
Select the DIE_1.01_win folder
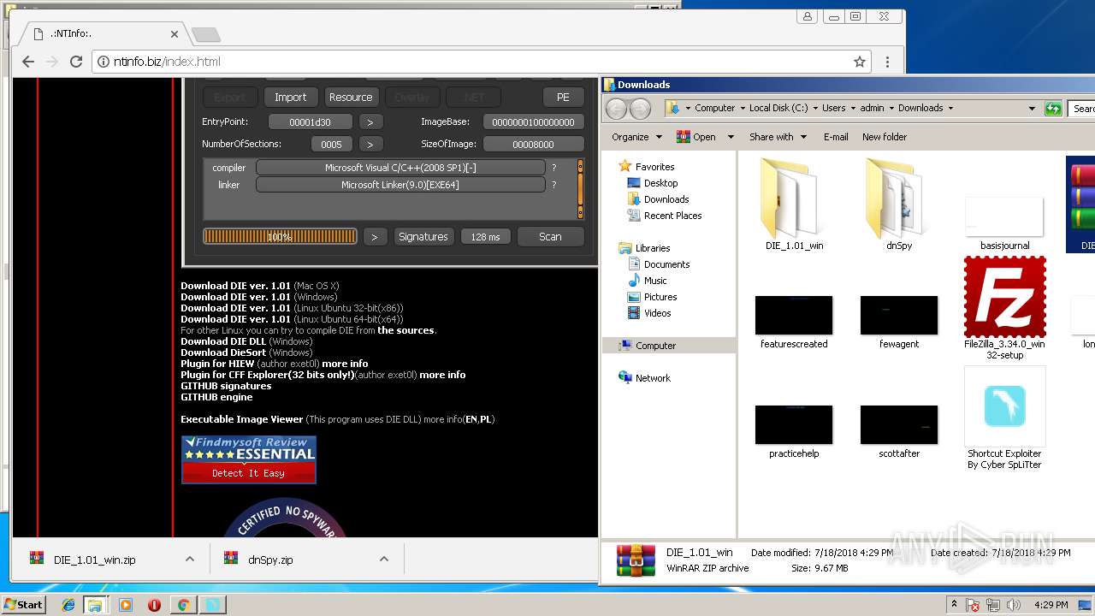[x=794, y=204]
